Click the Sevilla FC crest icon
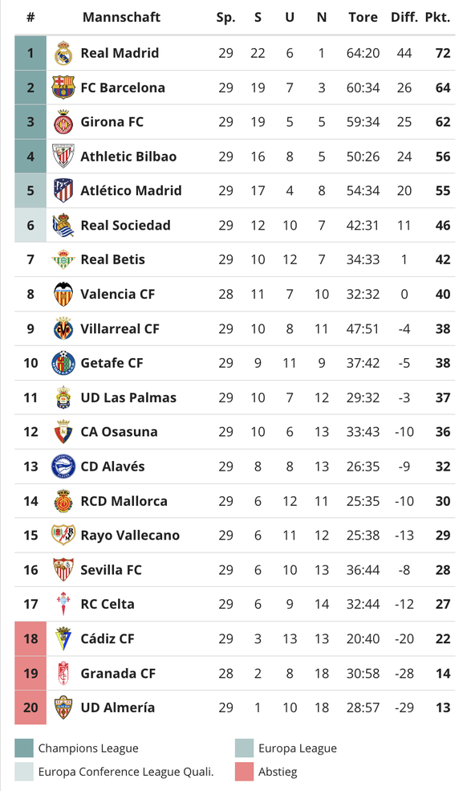 tap(63, 569)
